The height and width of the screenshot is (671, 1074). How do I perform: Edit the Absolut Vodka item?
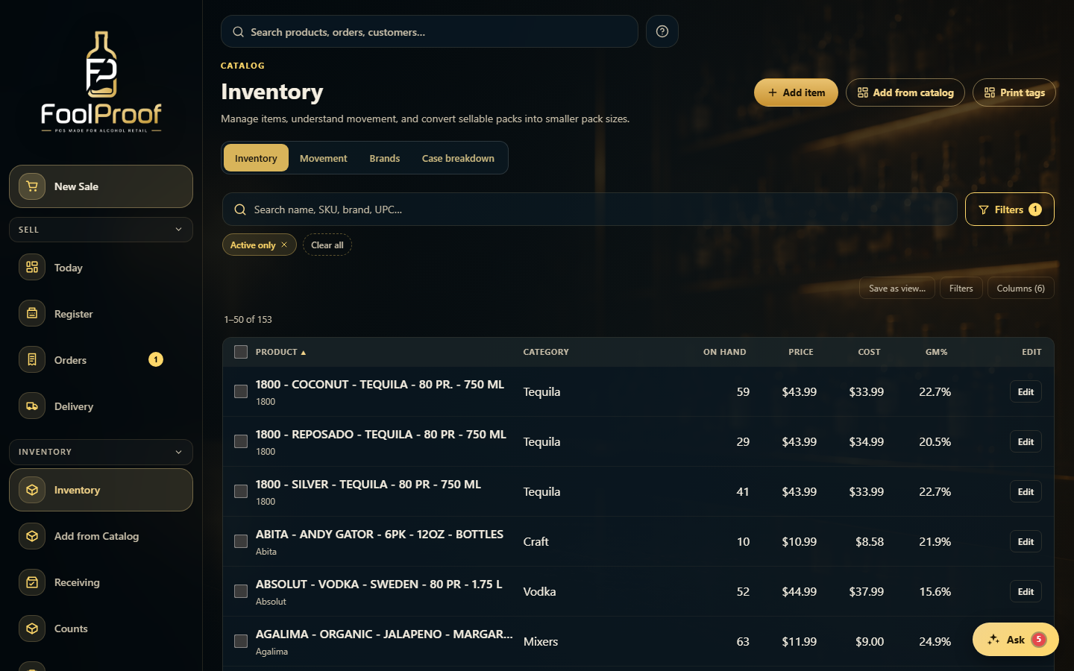tap(1026, 591)
